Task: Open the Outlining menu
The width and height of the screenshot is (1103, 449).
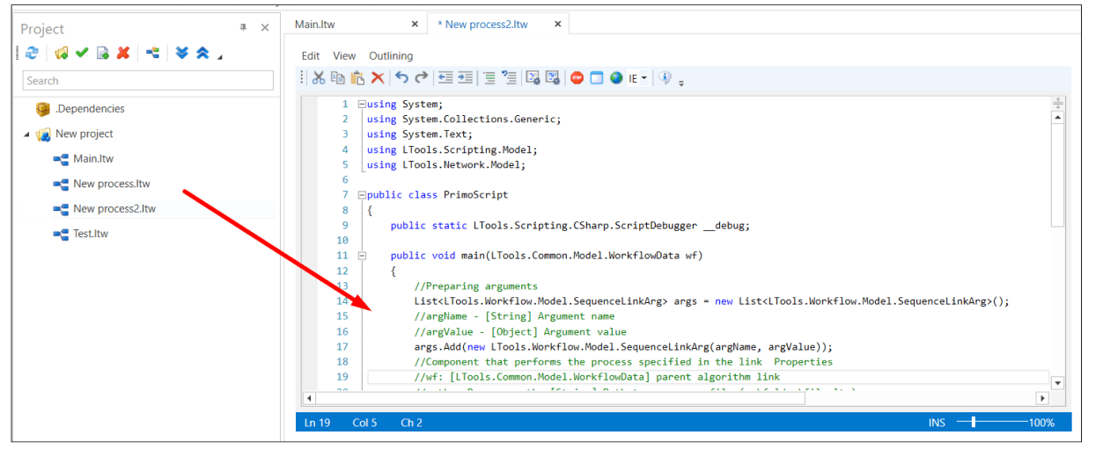Action: [391, 55]
